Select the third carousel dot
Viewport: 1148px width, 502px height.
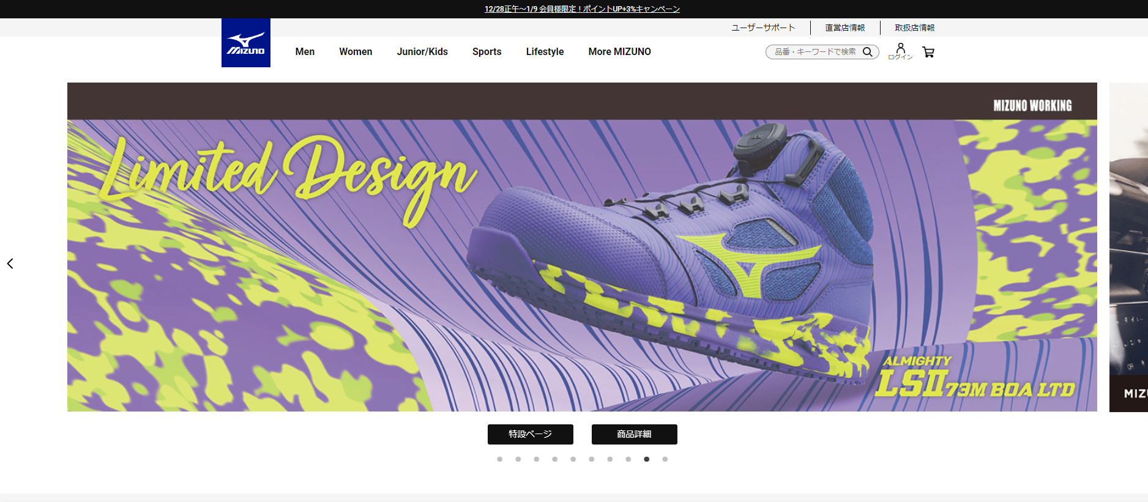pyautogui.click(x=537, y=459)
